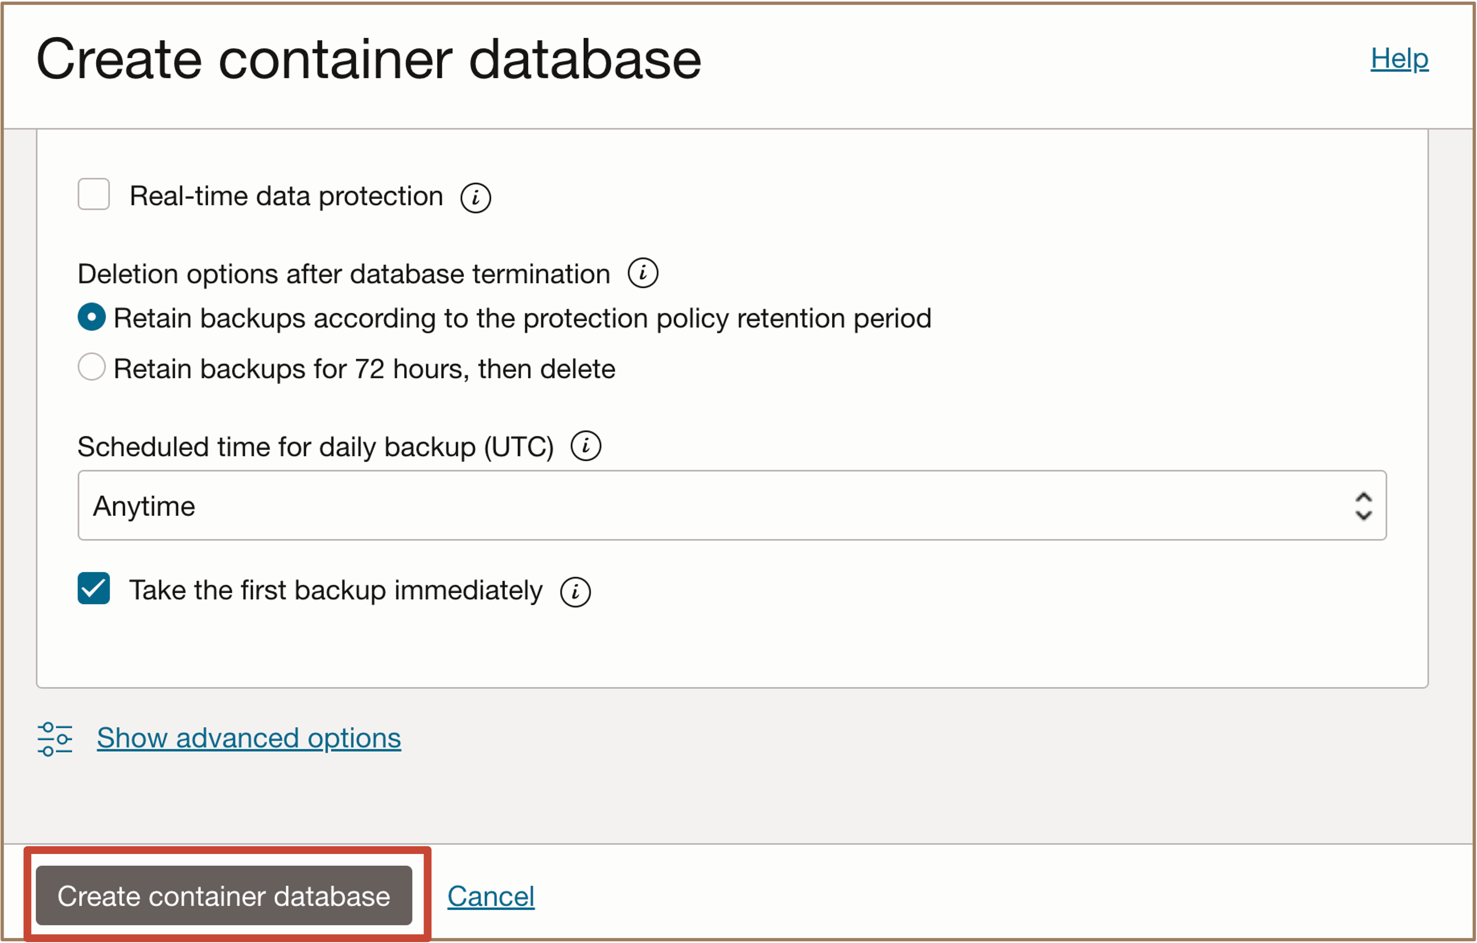Open info tooltip for Deletion options

coord(643,273)
